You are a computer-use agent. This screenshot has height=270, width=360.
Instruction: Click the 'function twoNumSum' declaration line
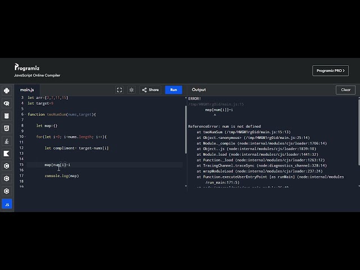pos(62,114)
